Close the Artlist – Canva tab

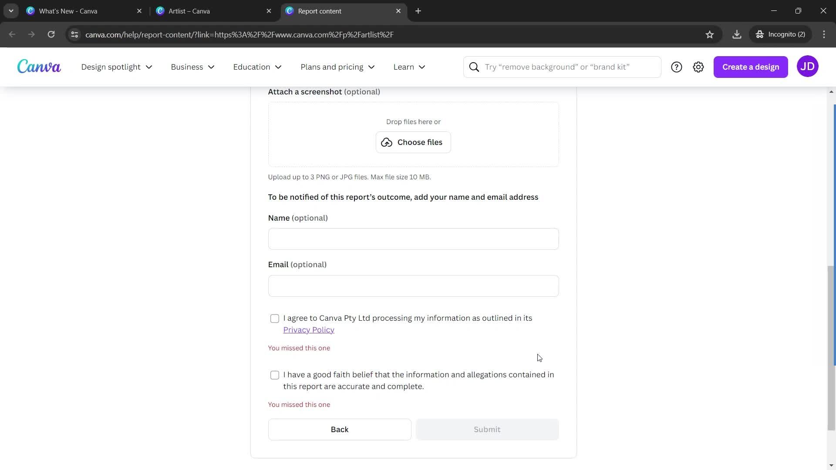point(269,11)
